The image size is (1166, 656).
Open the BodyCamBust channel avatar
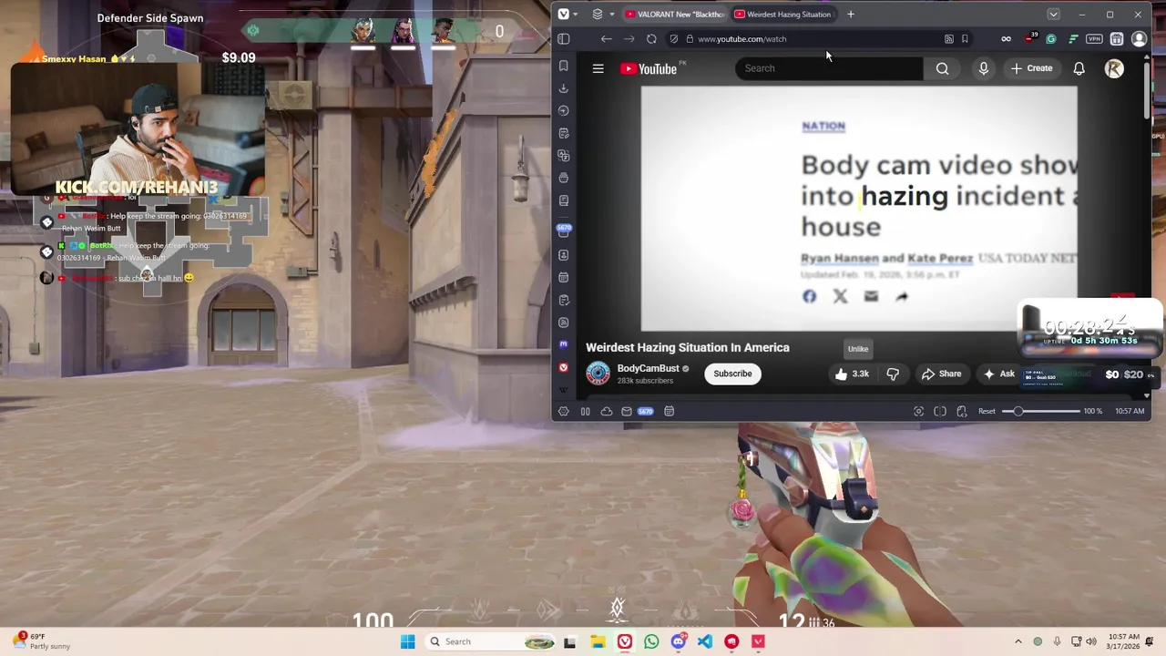(598, 374)
